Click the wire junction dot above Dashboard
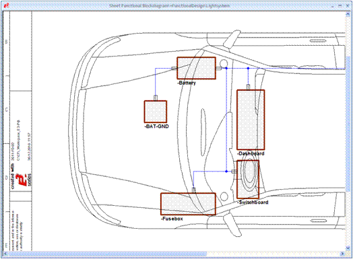 click(x=248, y=68)
